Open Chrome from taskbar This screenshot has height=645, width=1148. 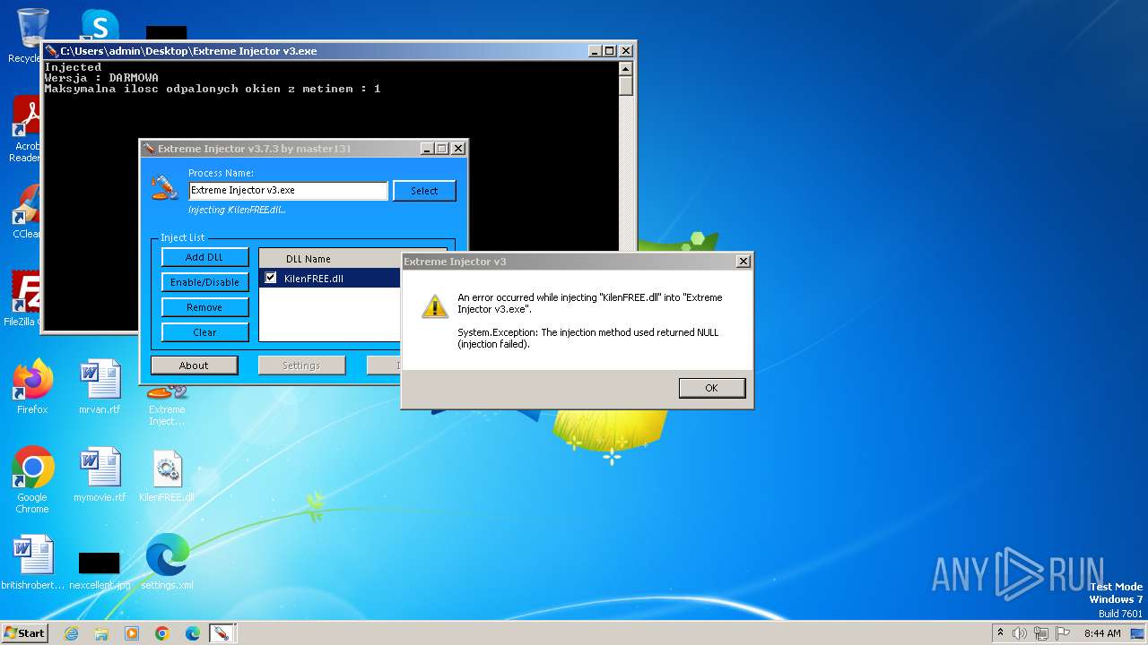[x=162, y=633]
